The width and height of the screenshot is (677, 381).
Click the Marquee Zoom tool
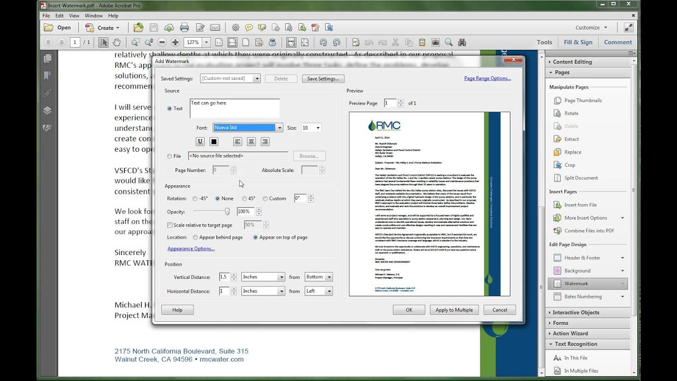pyautogui.click(x=135, y=42)
